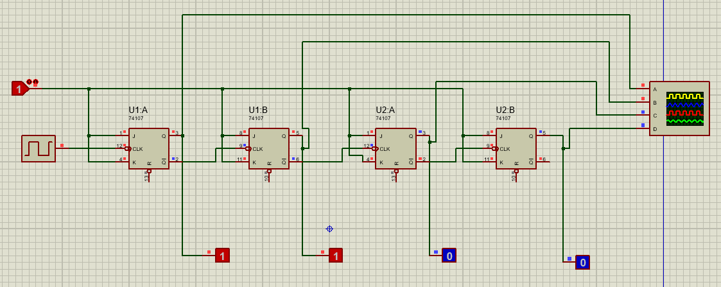The height and width of the screenshot is (287, 721).
Task: Select the U1:B 74107 flip-flop
Action: coord(269,148)
